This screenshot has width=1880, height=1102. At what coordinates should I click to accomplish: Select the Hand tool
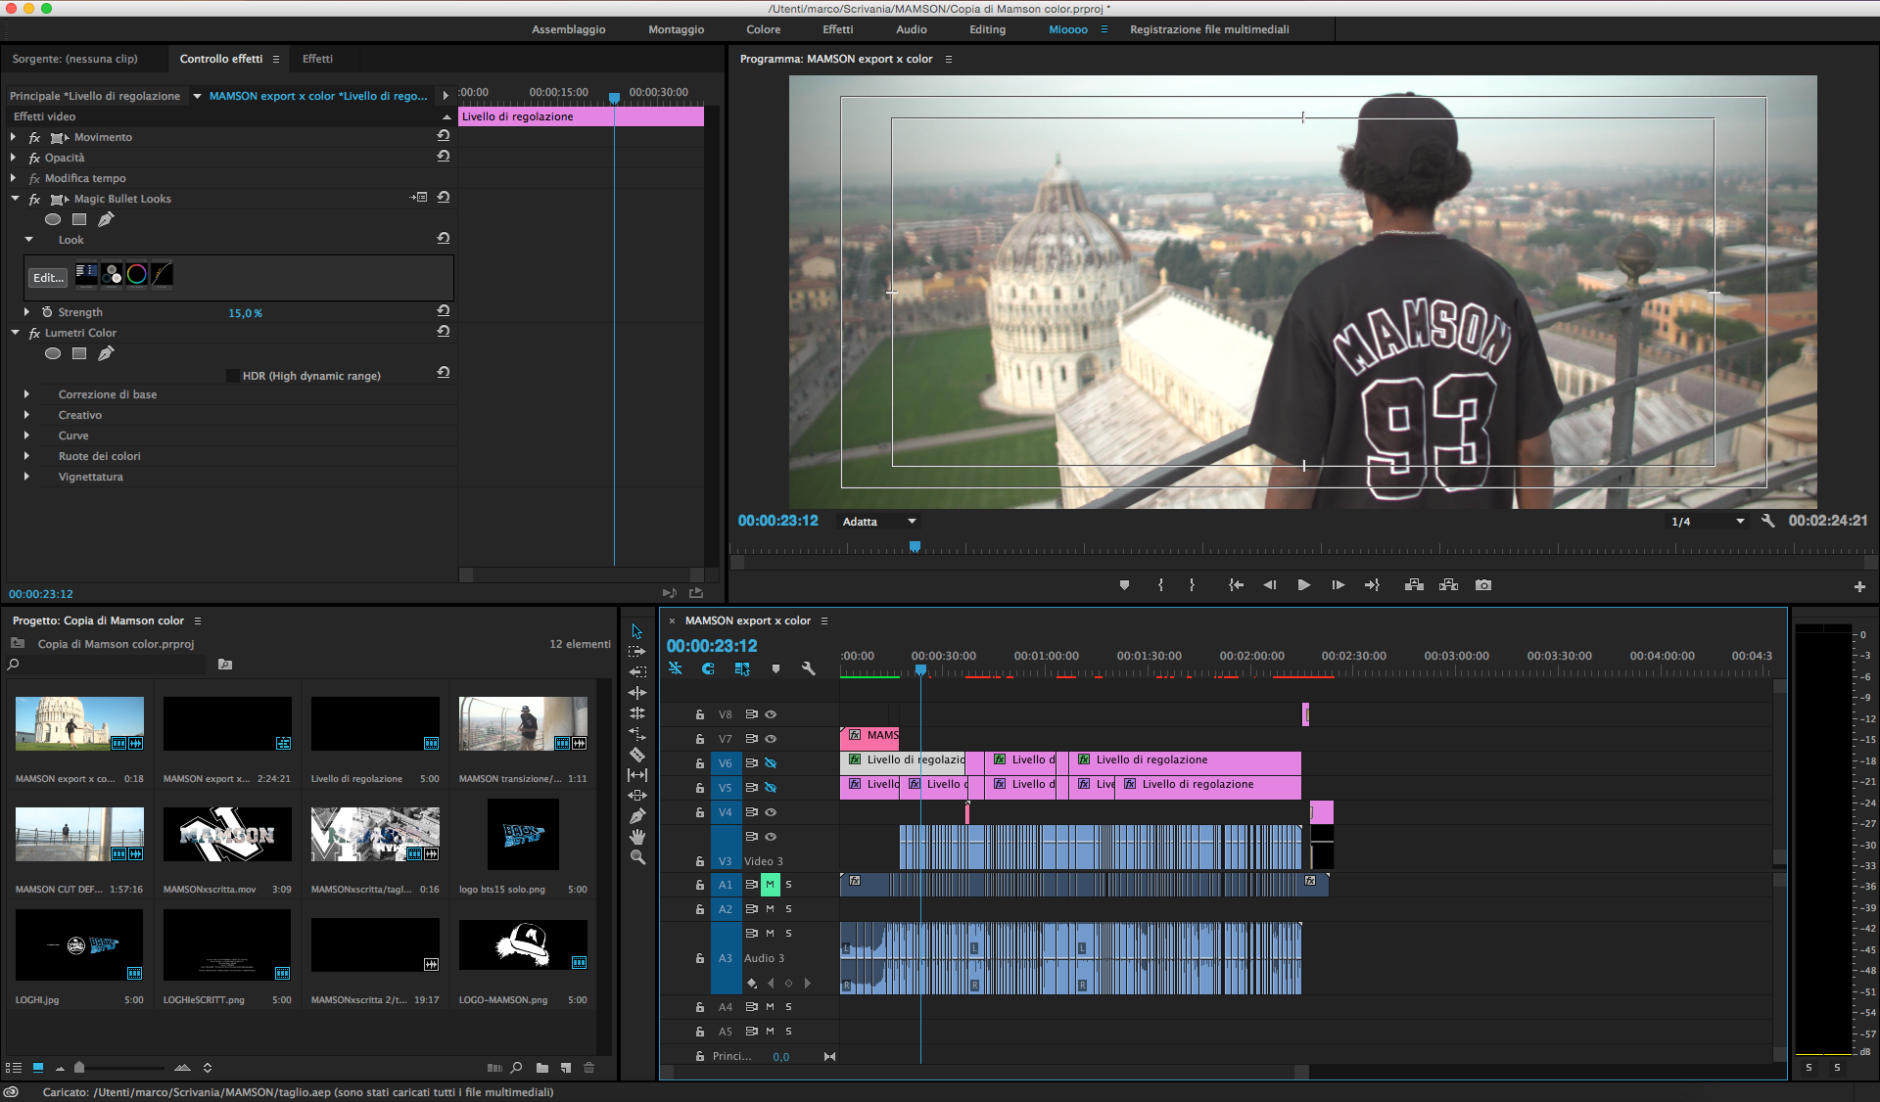[x=637, y=837]
